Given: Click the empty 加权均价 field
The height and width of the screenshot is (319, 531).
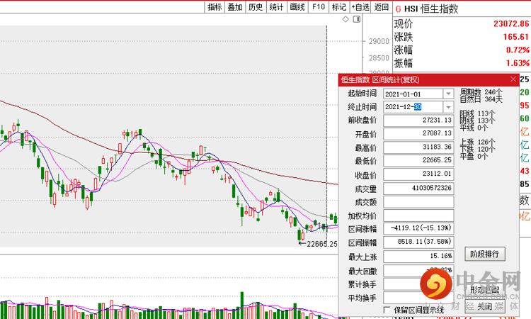Looking at the screenshot, I should [418, 216].
